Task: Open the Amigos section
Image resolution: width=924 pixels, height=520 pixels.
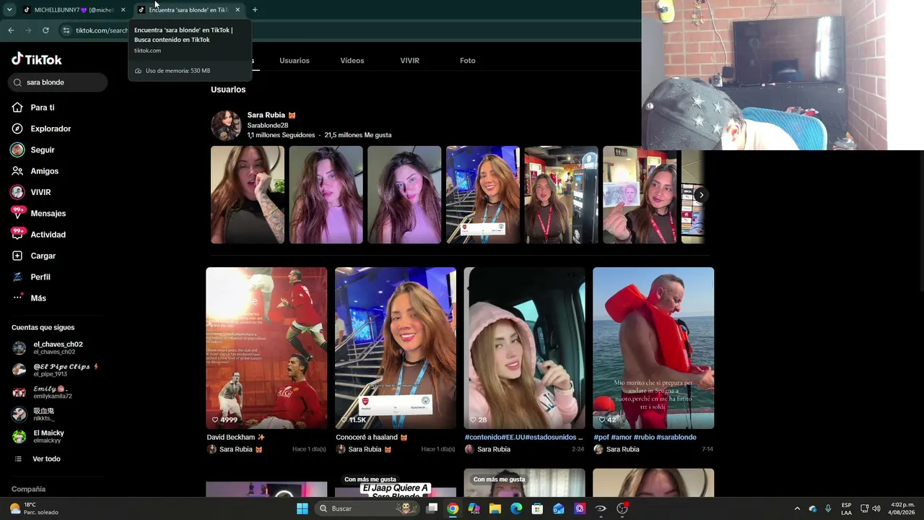Action: (35, 171)
